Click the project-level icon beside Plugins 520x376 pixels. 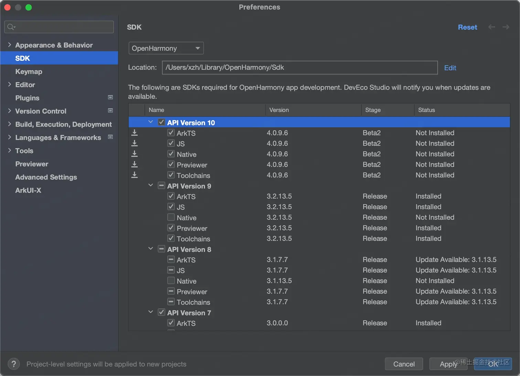[x=110, y=97]
